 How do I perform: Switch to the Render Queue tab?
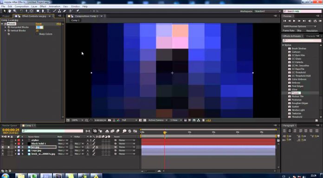(x=9, y=125)
